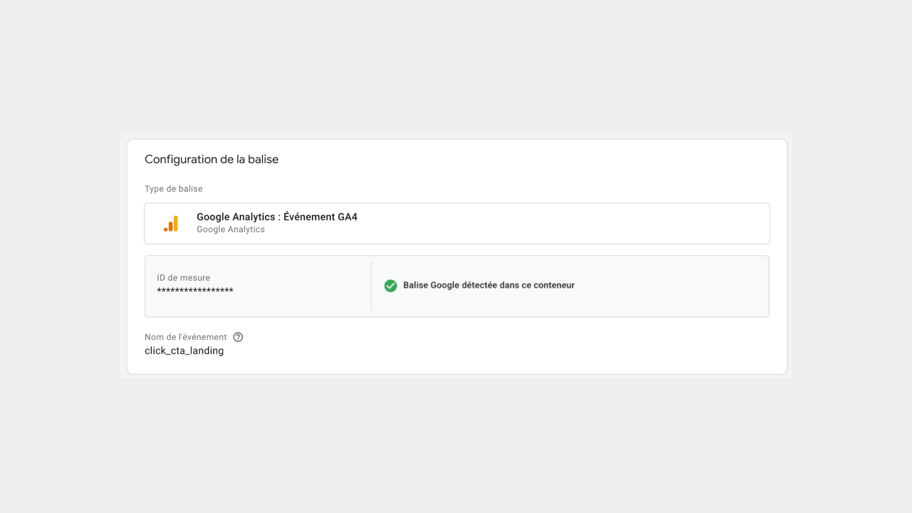The width and height of the screenshot is (912, 513).
Task: Click the green checkmark status icon
Action: tap(390, 285)
